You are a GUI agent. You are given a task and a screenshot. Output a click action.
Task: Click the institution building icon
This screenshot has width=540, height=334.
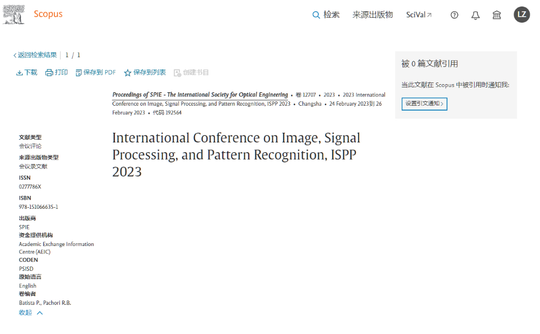point(497,15)
